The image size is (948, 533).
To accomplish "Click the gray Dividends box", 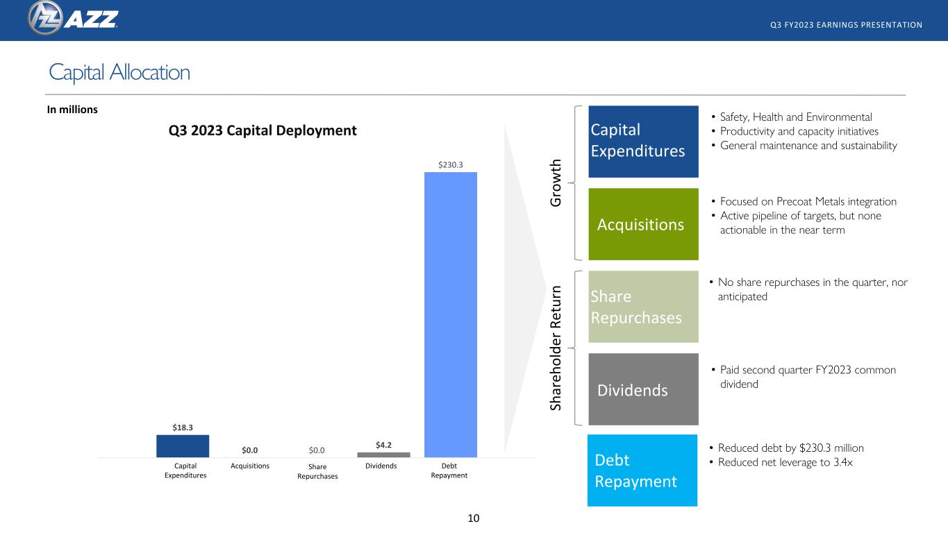I will coord(643,389).
